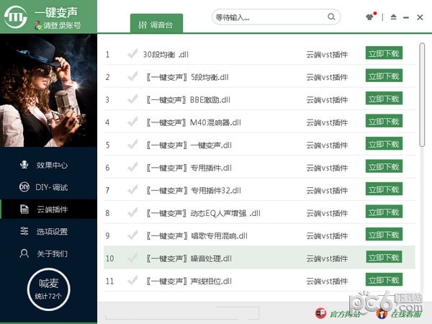The image size is (432, 324).
Task: Download M40混响器.dll with 立即下载
Action: 384,121
